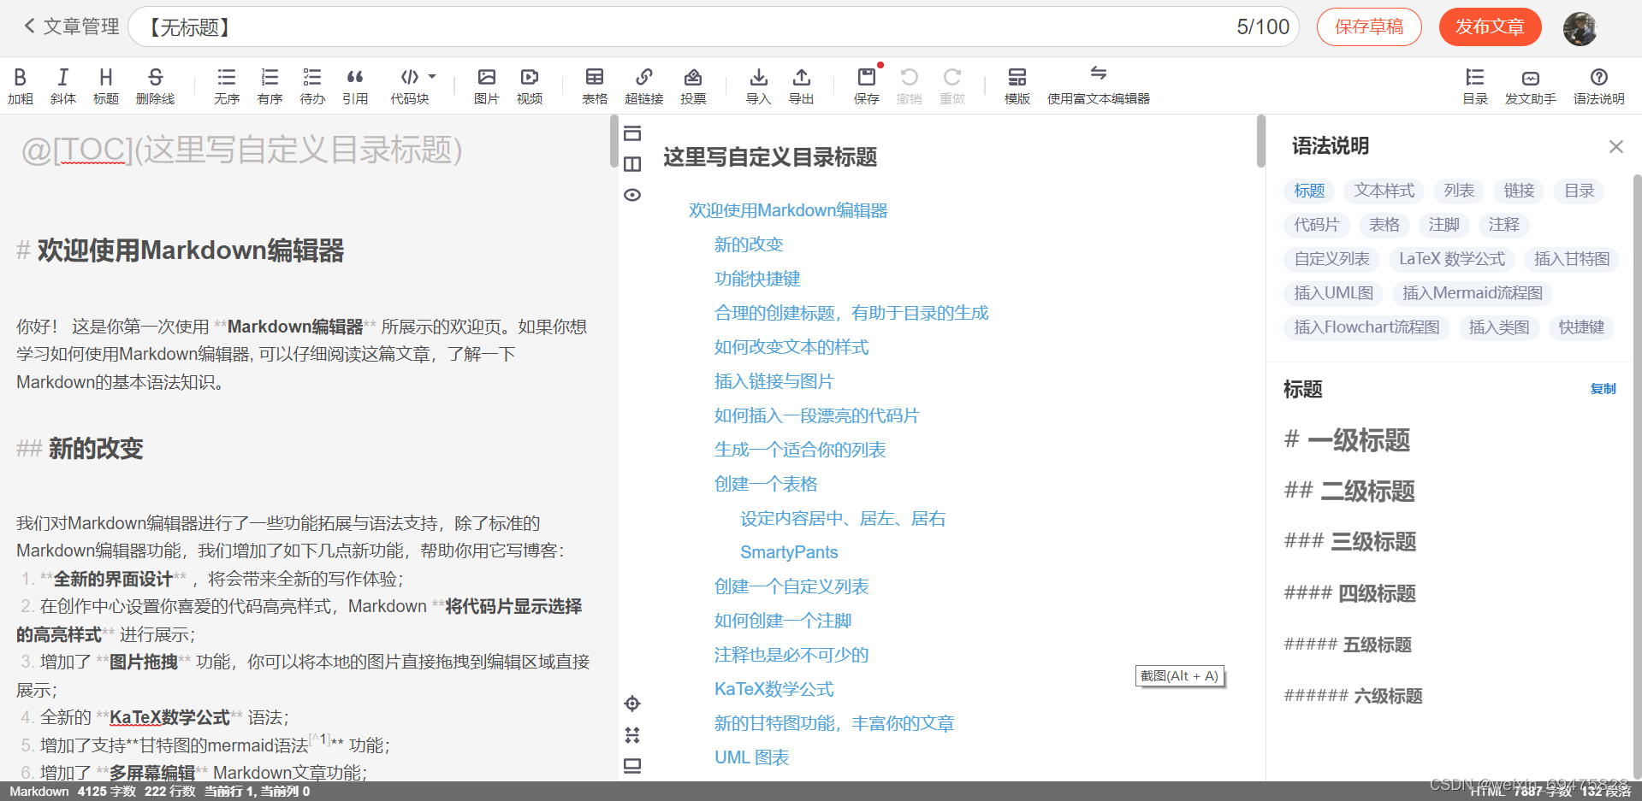This screenshot has width=1642, height=801.
Task: Click the sync scroll target icon
Action: tap(632, 704)
